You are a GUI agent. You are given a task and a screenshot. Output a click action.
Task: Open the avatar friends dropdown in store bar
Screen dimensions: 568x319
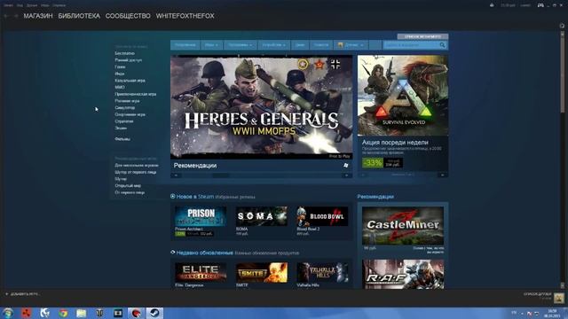pos(350,45)
